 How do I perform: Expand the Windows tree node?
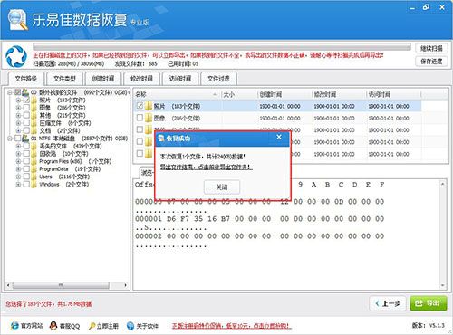coord(18,185)
